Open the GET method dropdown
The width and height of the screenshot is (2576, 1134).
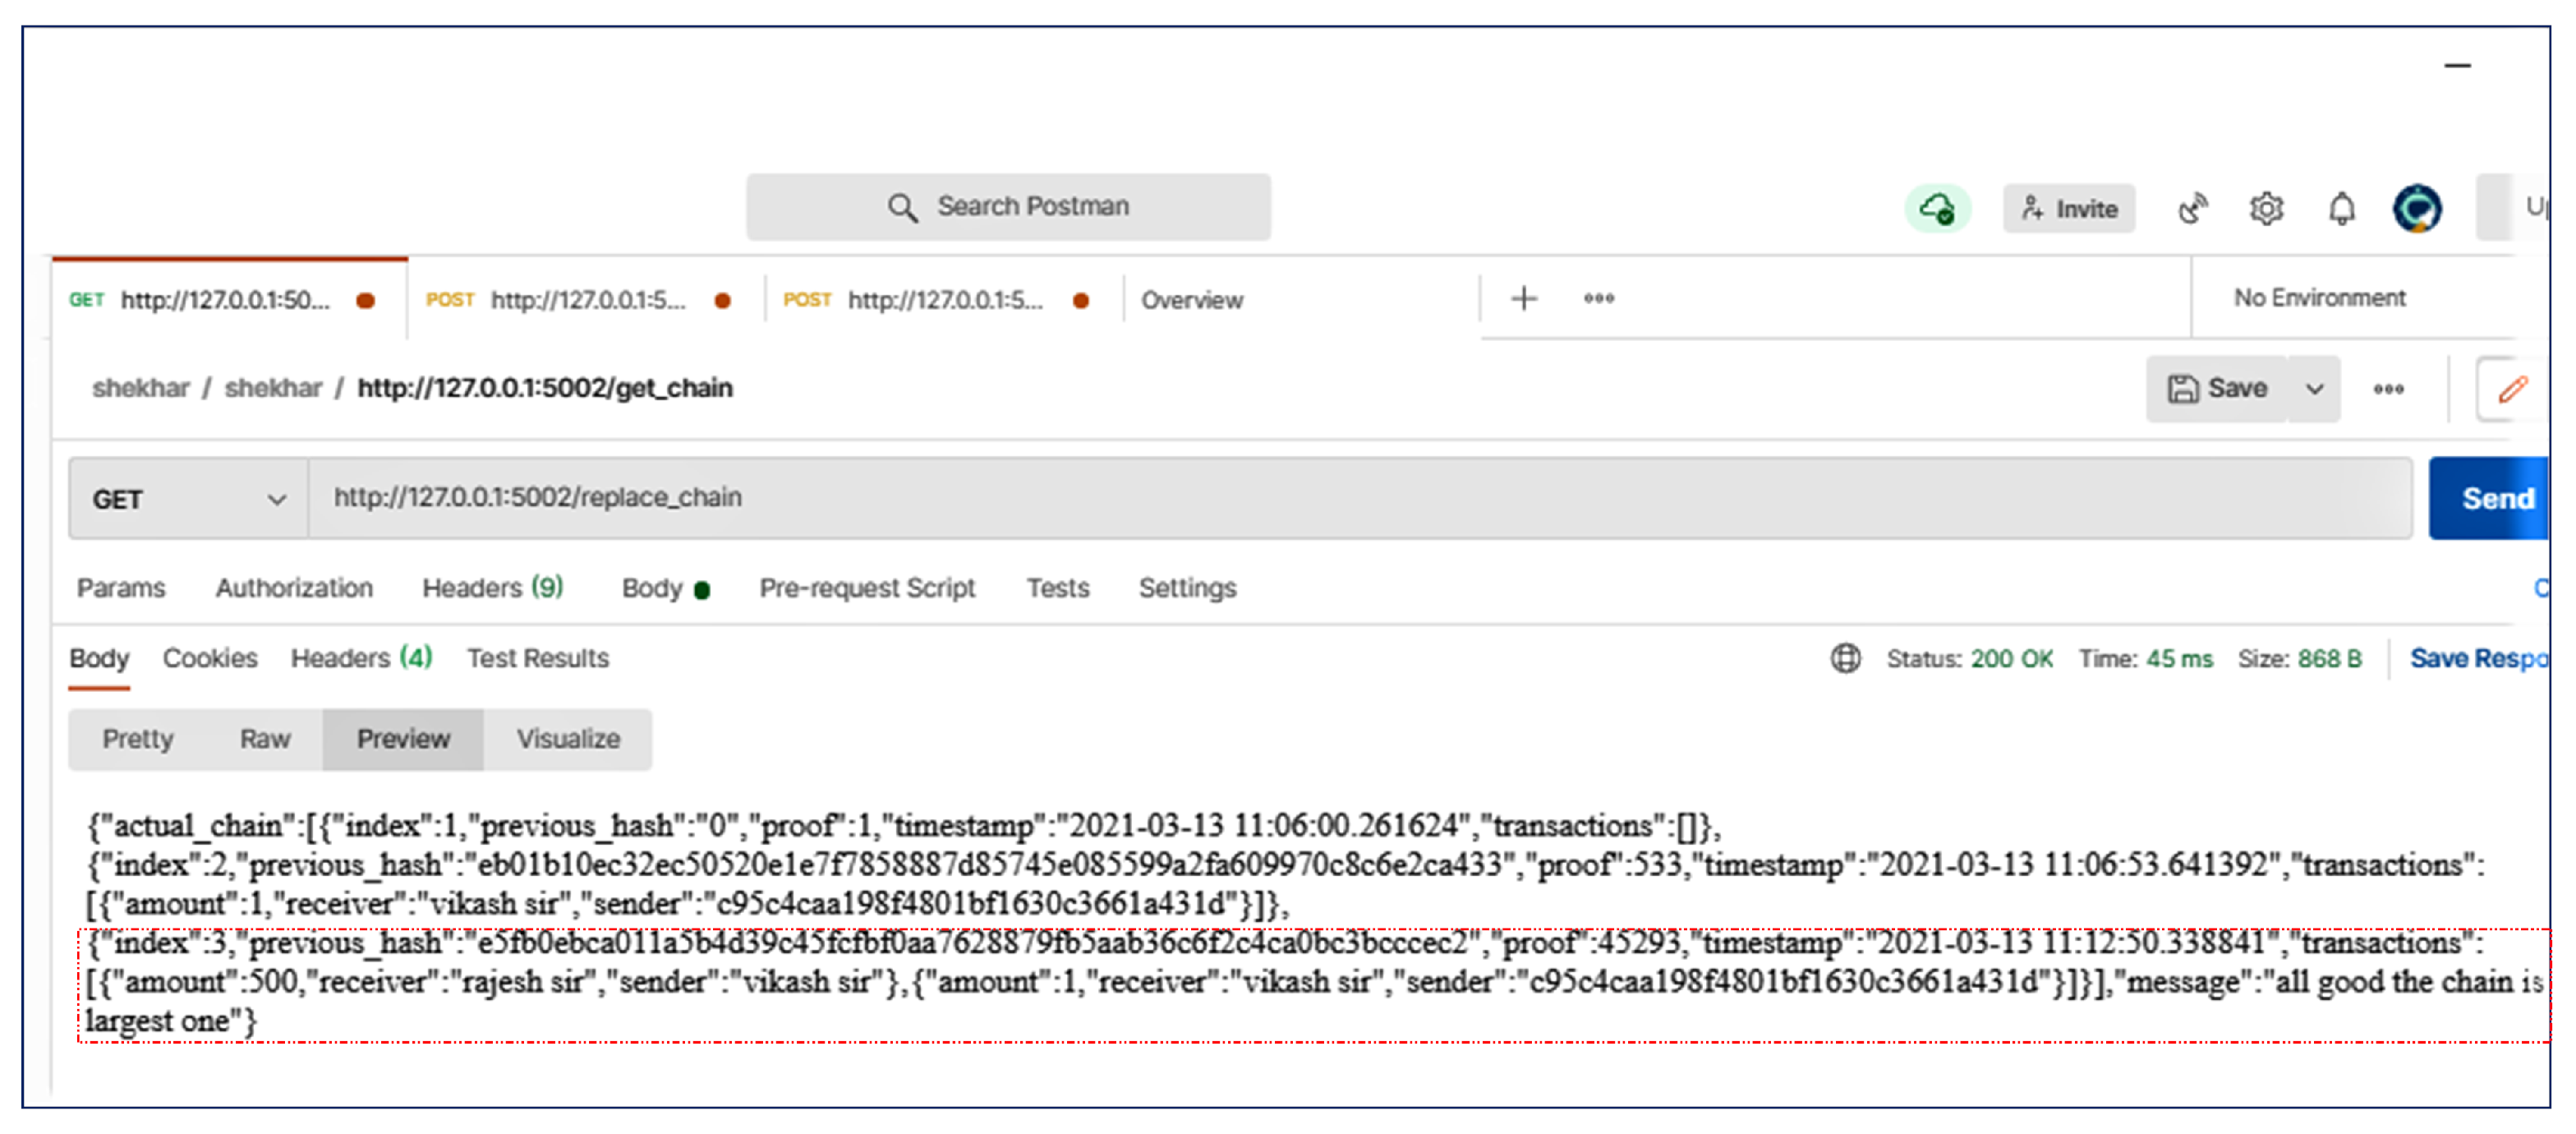click(x=187, y=499)
